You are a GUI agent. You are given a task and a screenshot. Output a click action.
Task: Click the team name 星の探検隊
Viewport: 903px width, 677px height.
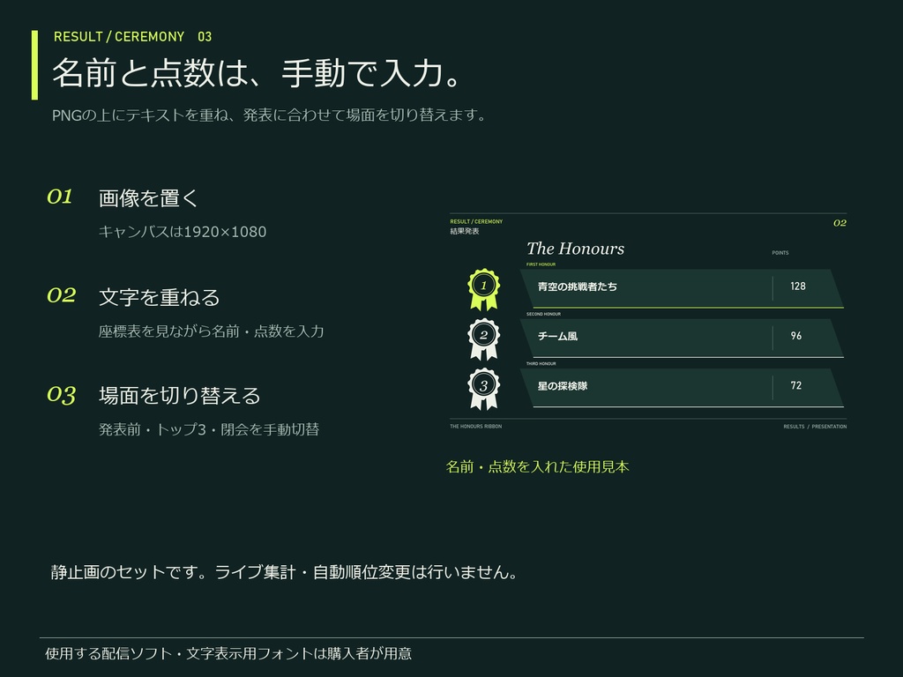(x=563, y=386)
